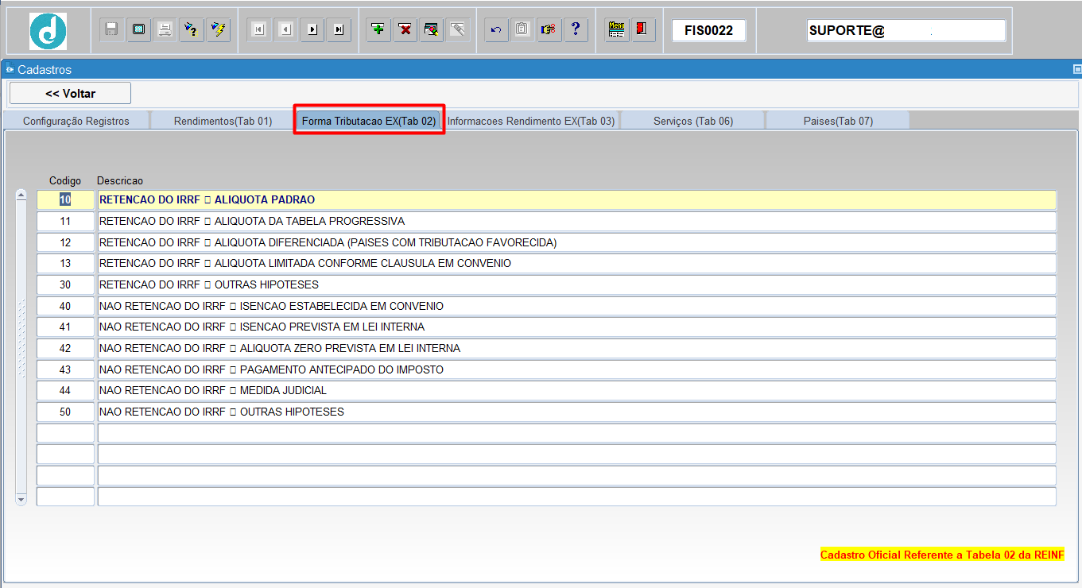Select the Codigo 12 cell
This screenshot has width=1082, height=588.
pos(65,242)
